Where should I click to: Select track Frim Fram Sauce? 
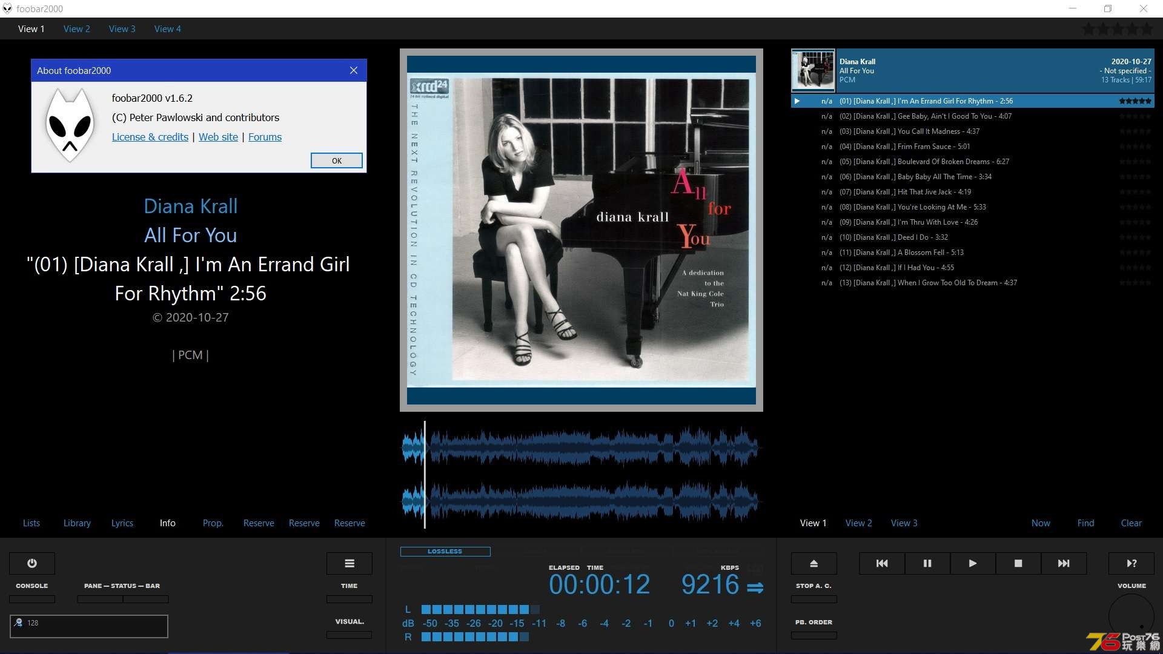[x=972, y=147]
